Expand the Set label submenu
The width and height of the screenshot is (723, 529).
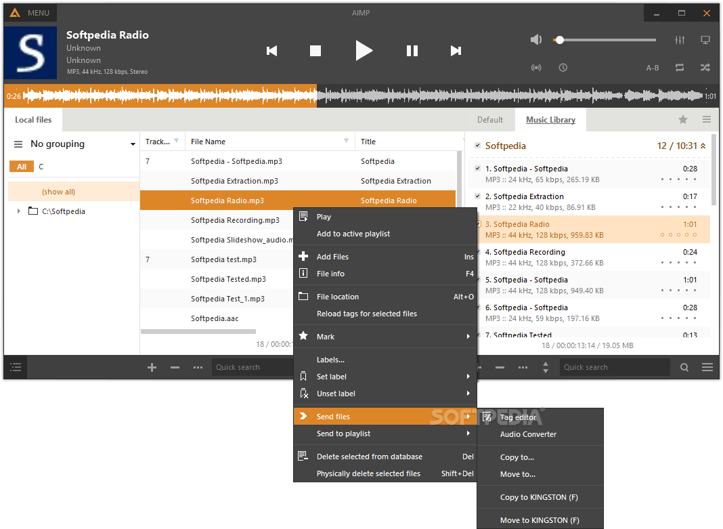coord(385,377)
